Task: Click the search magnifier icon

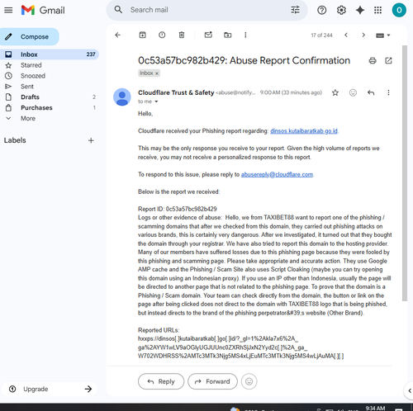Action: [118, 10]
